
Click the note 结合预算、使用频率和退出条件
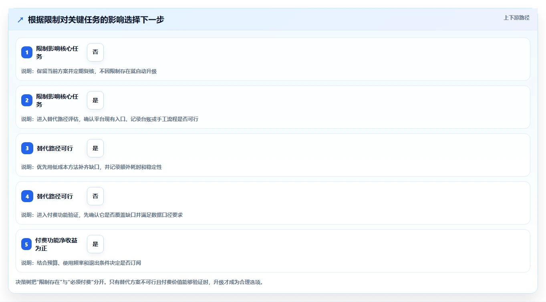click(x=81, y=263)
